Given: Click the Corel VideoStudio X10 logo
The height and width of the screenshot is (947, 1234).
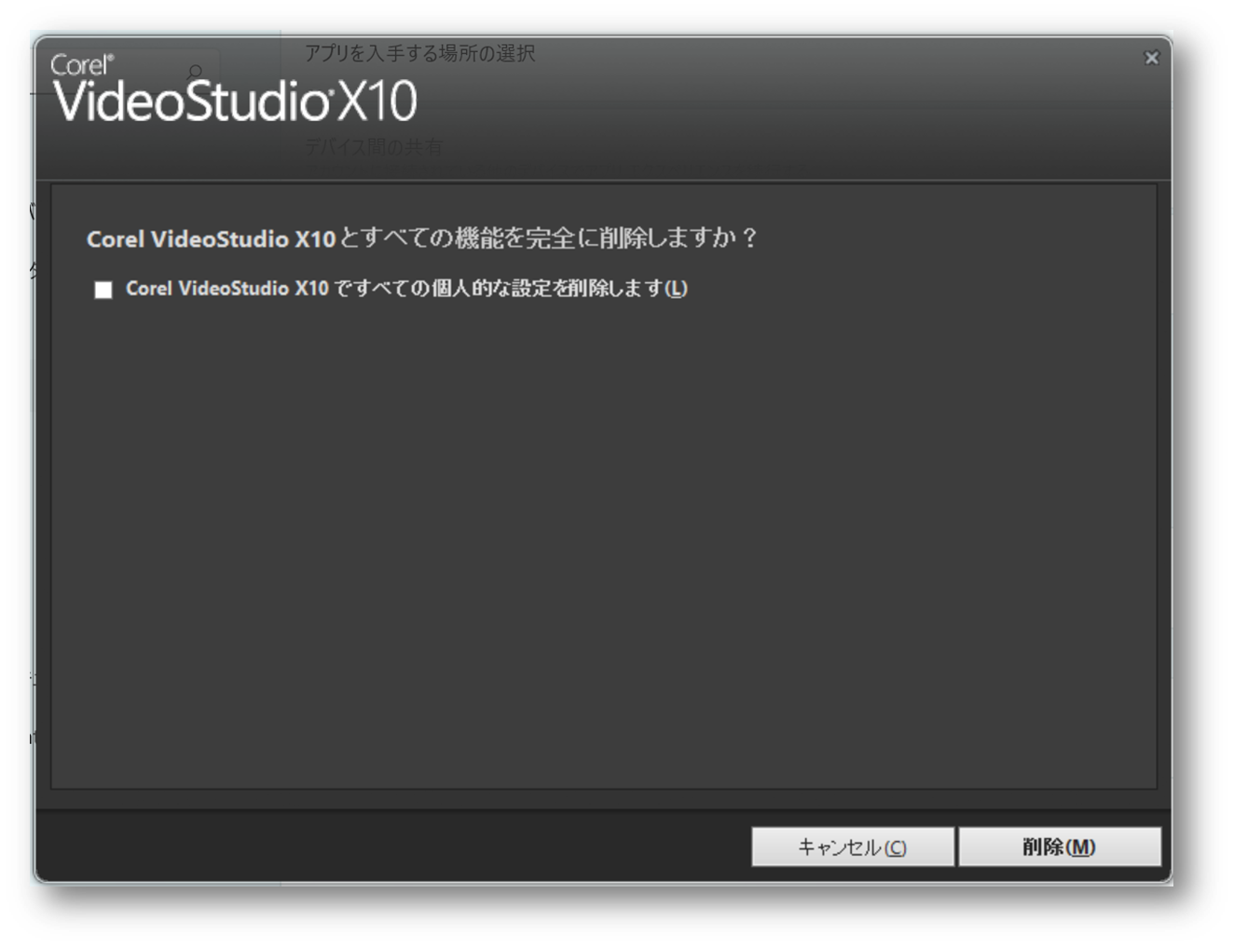Looking at the screenshot, I should 233,89.
